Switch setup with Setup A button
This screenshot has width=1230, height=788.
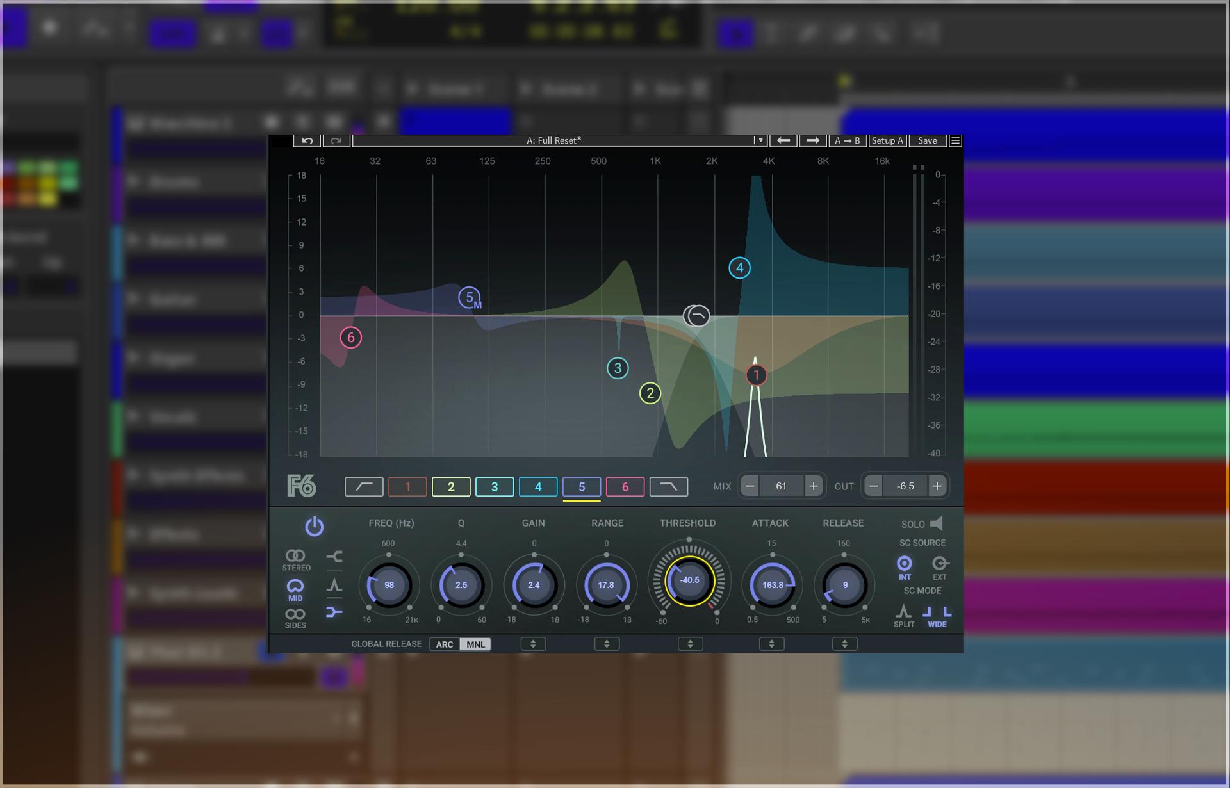(x=887, y=140)
